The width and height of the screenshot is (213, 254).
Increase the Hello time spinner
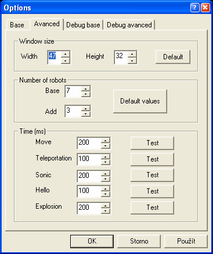point(106,189)
